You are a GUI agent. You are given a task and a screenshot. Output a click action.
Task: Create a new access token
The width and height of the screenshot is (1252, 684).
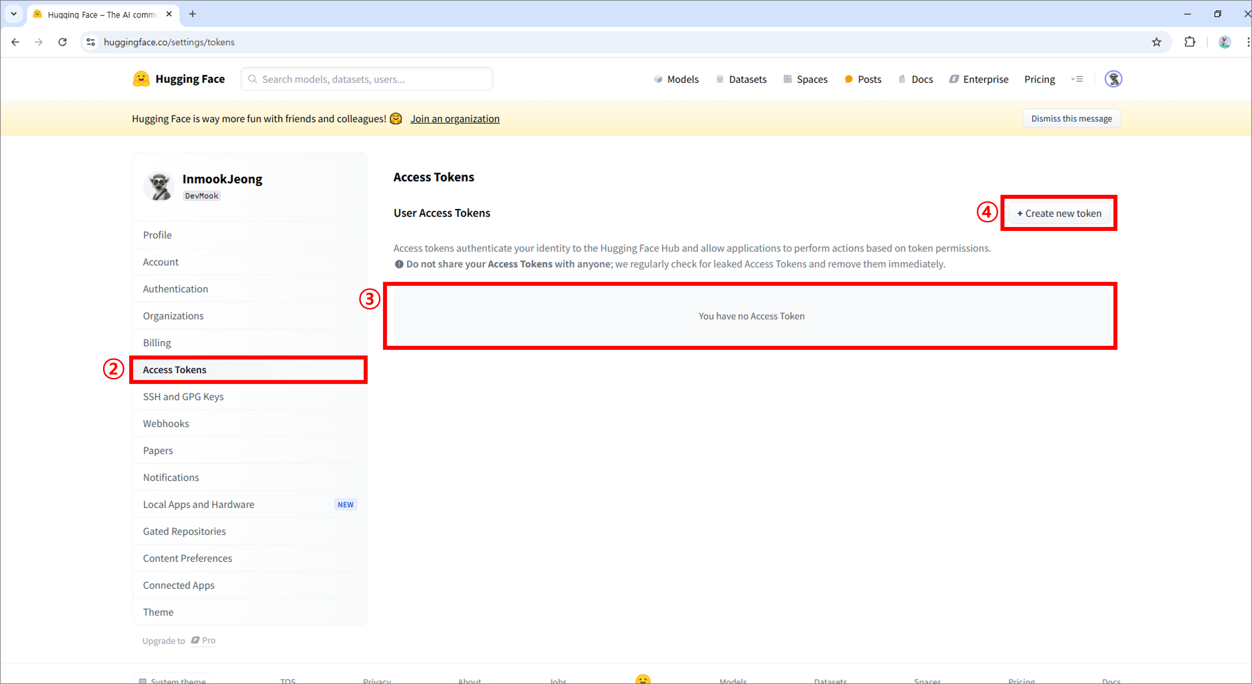pos(1059,213)
